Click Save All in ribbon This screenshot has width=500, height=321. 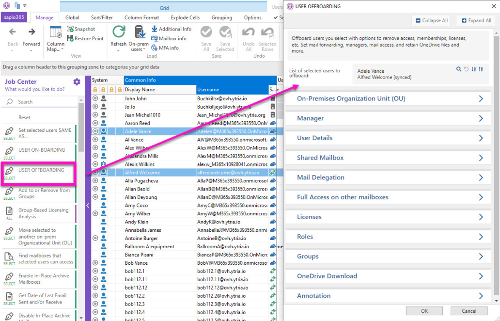coord(206,39)
